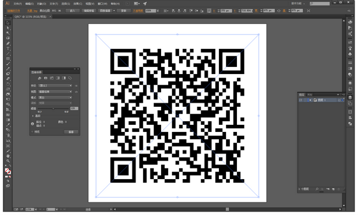
Task: Select the Pen tool
Action: coord(8,44)
